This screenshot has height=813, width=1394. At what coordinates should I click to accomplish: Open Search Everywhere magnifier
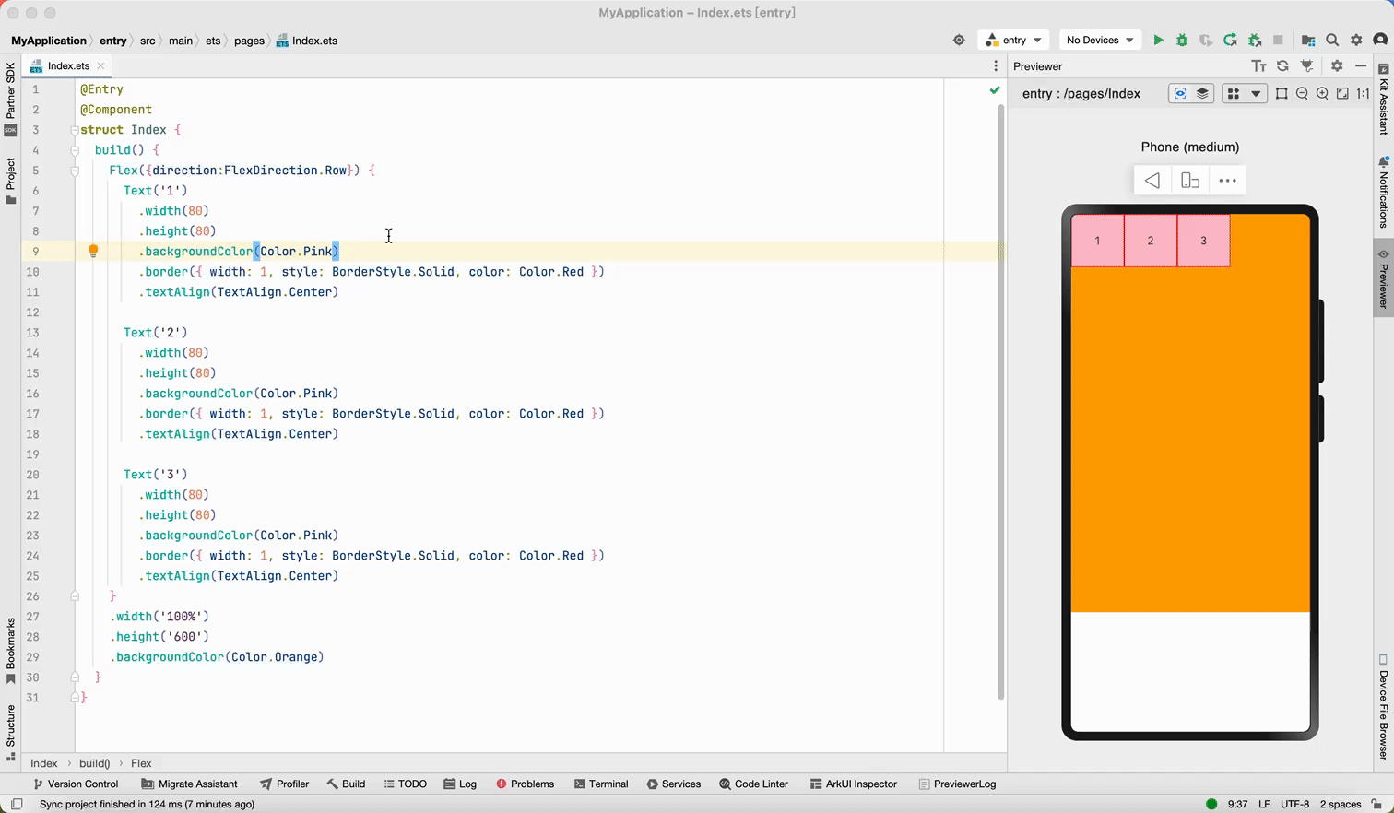coord(1332,41)
